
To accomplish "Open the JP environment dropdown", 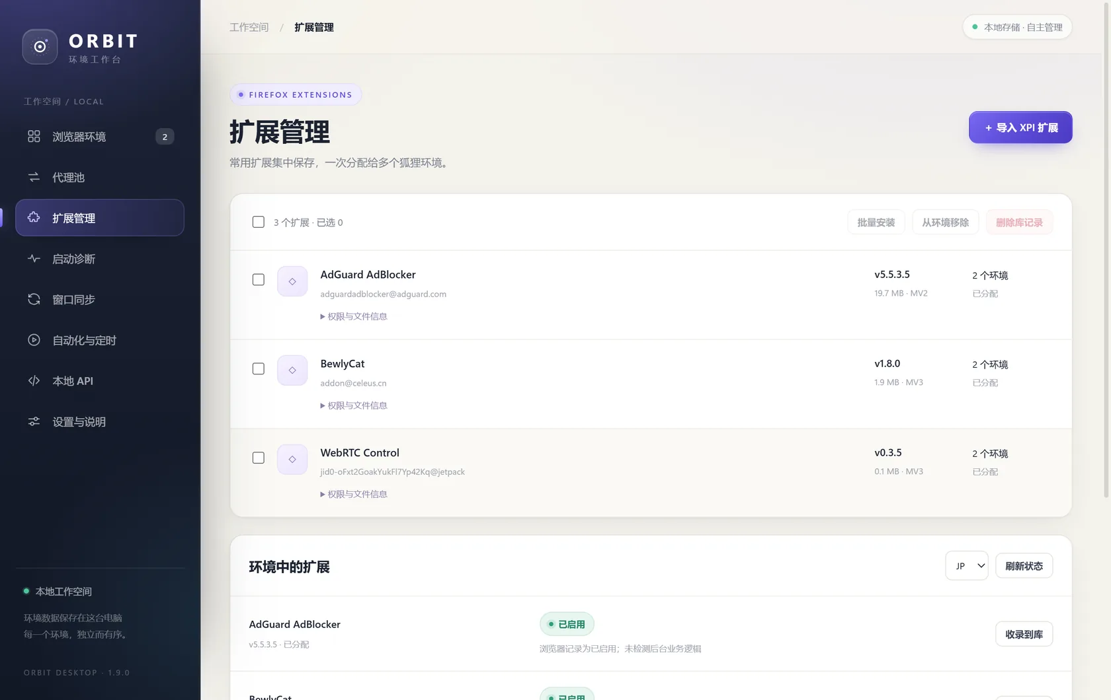I will click(x=967, y=566).
